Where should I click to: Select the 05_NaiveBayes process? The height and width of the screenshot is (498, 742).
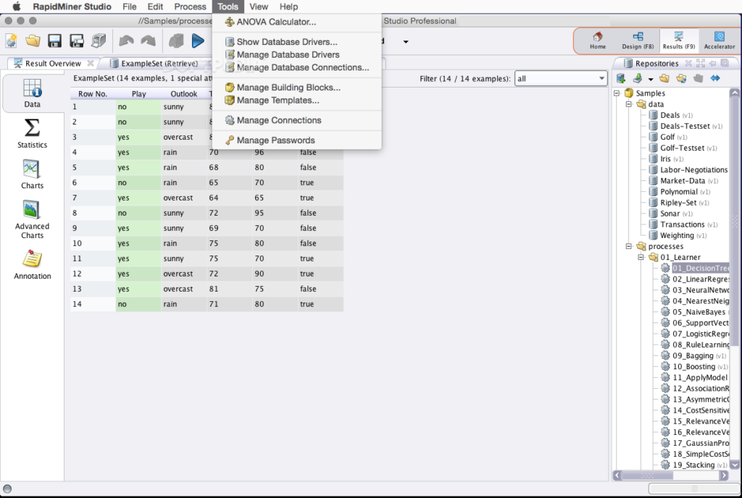[695, 312]
